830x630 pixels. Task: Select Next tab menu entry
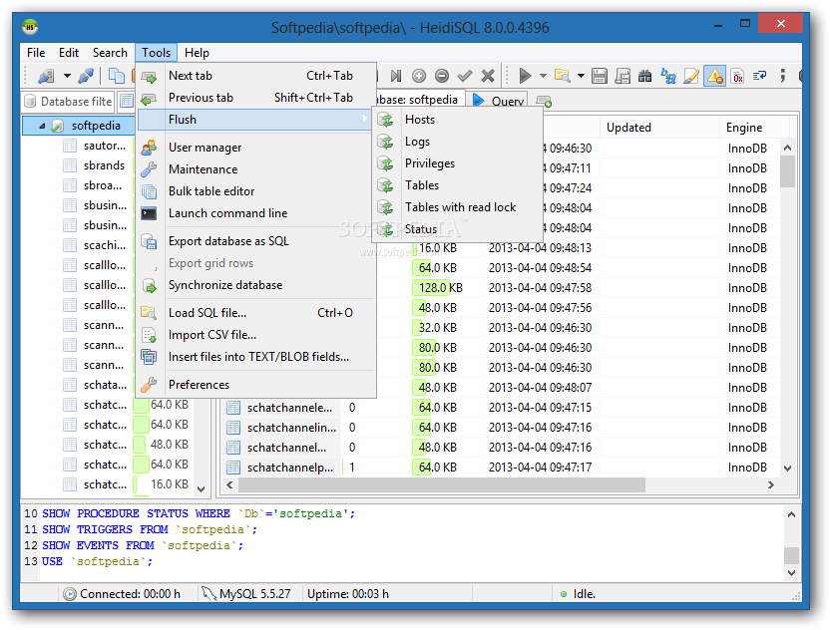click(x=256, y=76)
